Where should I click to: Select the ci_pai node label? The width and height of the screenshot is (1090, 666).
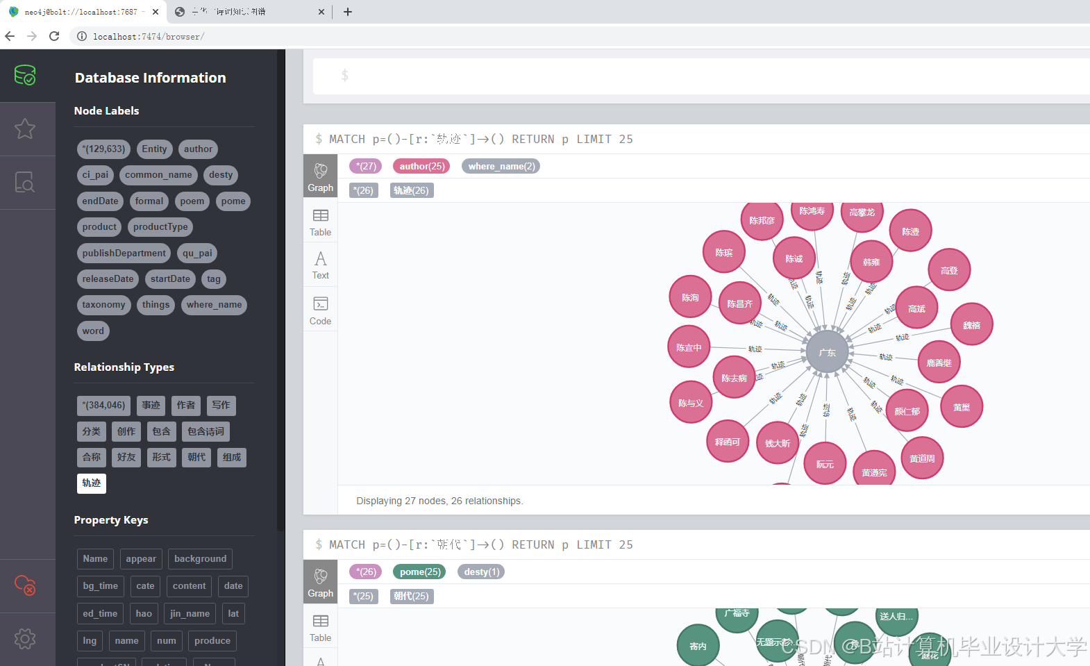tap(95, 175)
